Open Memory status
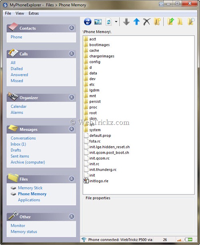200x245 pixels. point(24,232)
